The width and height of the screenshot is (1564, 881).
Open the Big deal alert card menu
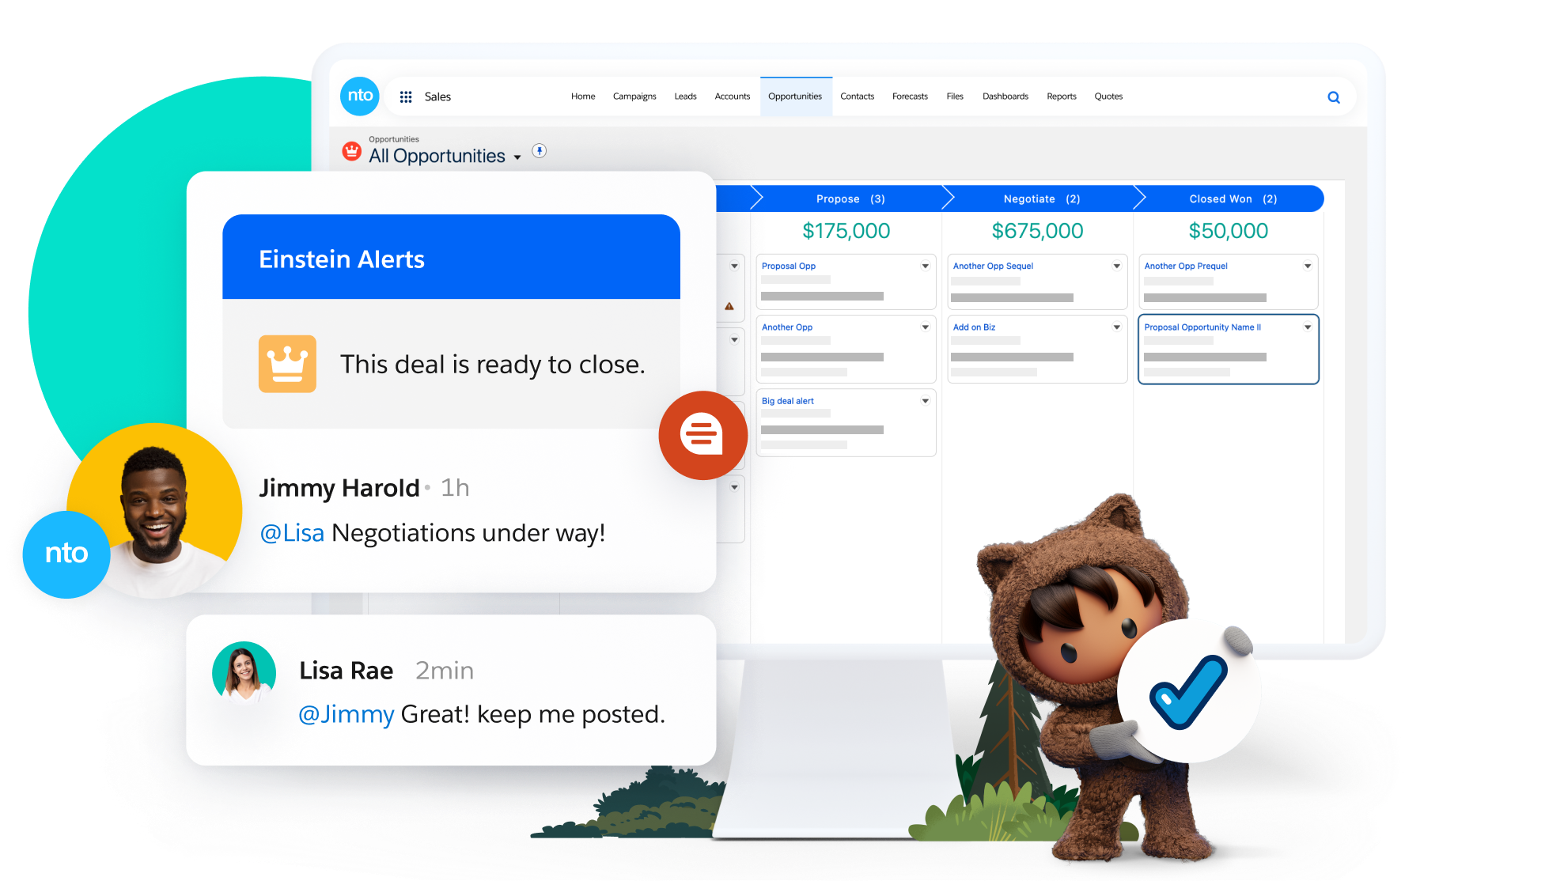coord(925,401)
